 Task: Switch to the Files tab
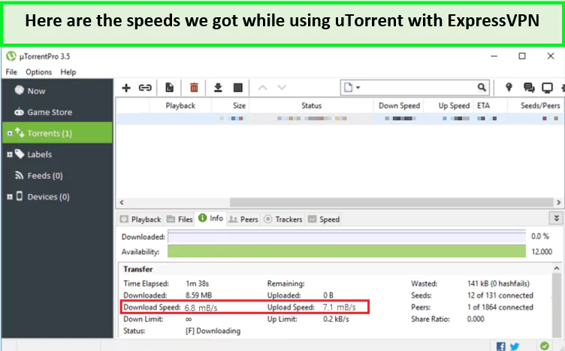point(180,219)
